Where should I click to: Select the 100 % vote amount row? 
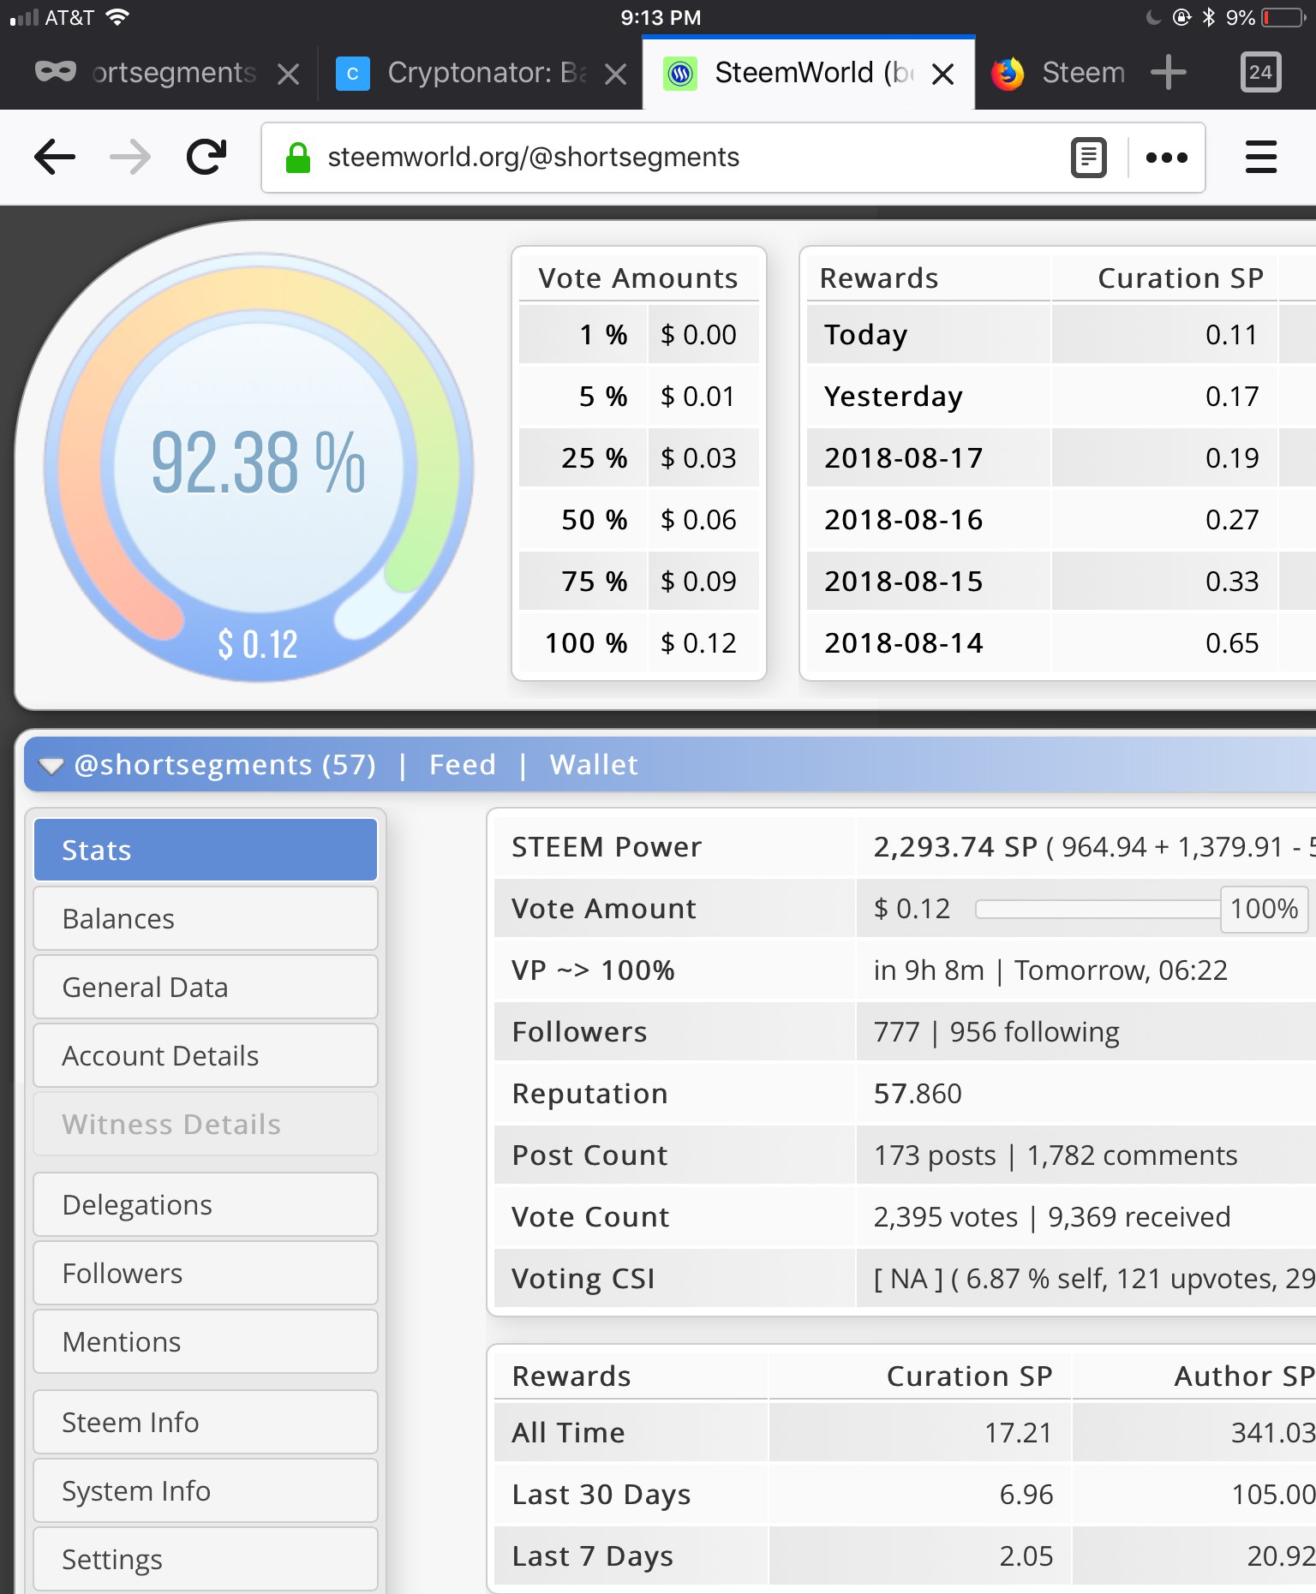(x=639, y=643)
